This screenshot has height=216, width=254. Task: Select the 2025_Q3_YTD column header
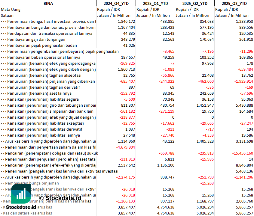pyautogui.click(x=234, y=3)
